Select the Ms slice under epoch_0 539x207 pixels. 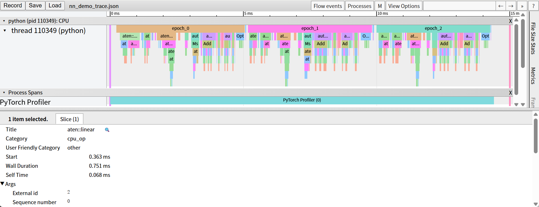[195, 44]
